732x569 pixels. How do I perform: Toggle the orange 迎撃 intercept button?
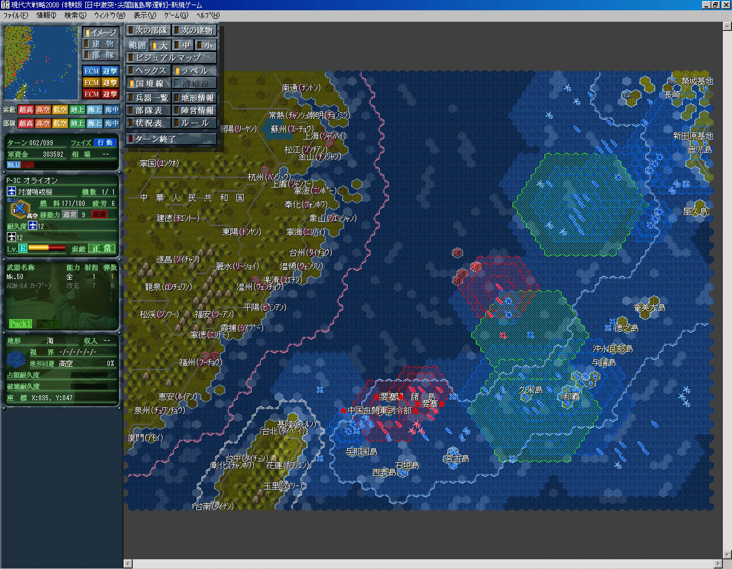[110, 82]
